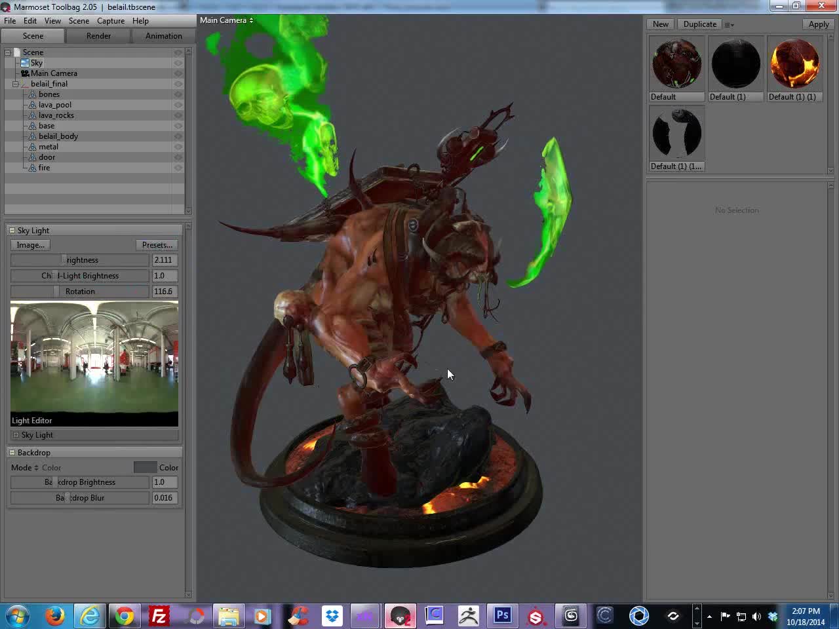
Task: Click the axis icon beside belail_final
Action: (25, 84)
